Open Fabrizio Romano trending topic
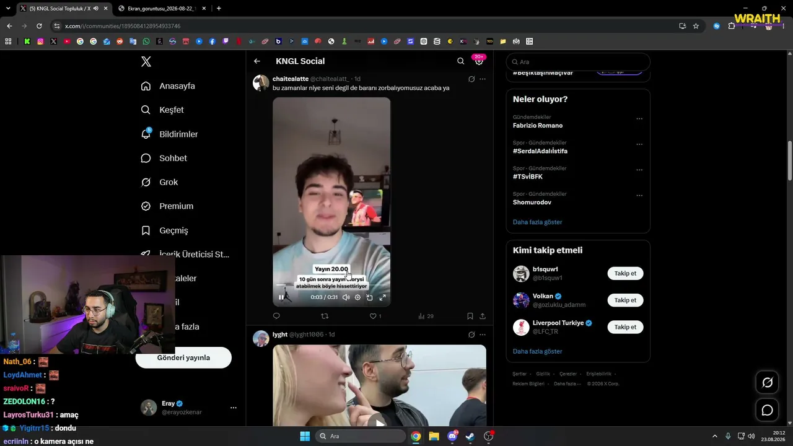The width and height of the screenshot is (793, 446). (x=538, y=126)
